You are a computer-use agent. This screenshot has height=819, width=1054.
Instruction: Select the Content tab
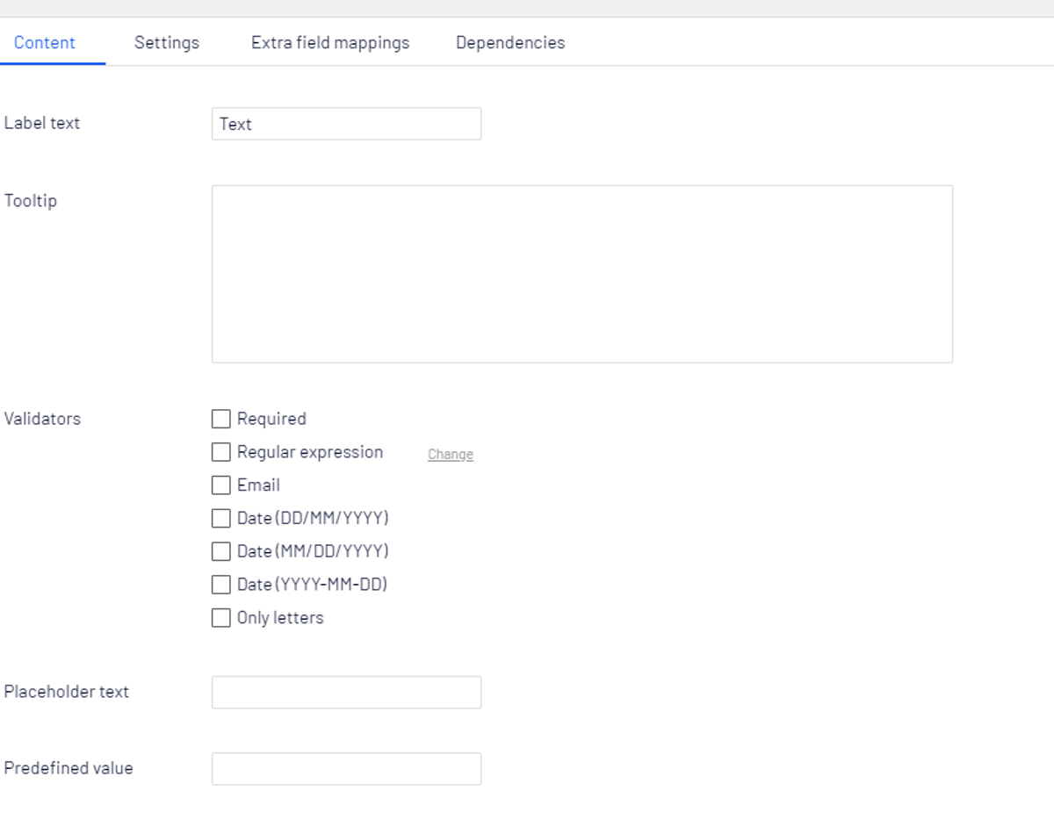click(x=45, y=42)
